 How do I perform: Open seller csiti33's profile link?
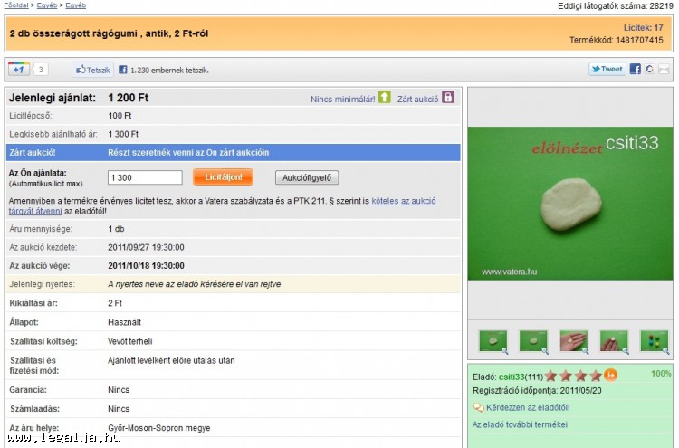click(x=512, y=375)
